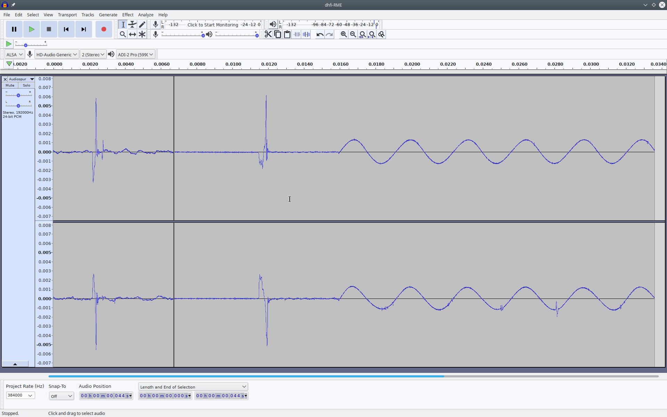Open Length and End of Selection dropdown
This screenshot has height=417, width=667.
click(193, 387)
